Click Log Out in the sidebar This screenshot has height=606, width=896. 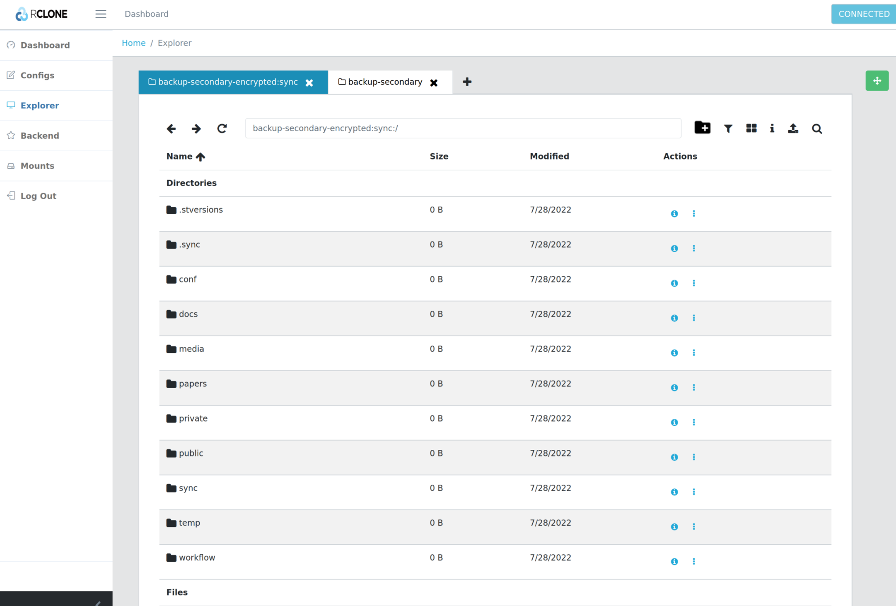(x=56, y=196)
